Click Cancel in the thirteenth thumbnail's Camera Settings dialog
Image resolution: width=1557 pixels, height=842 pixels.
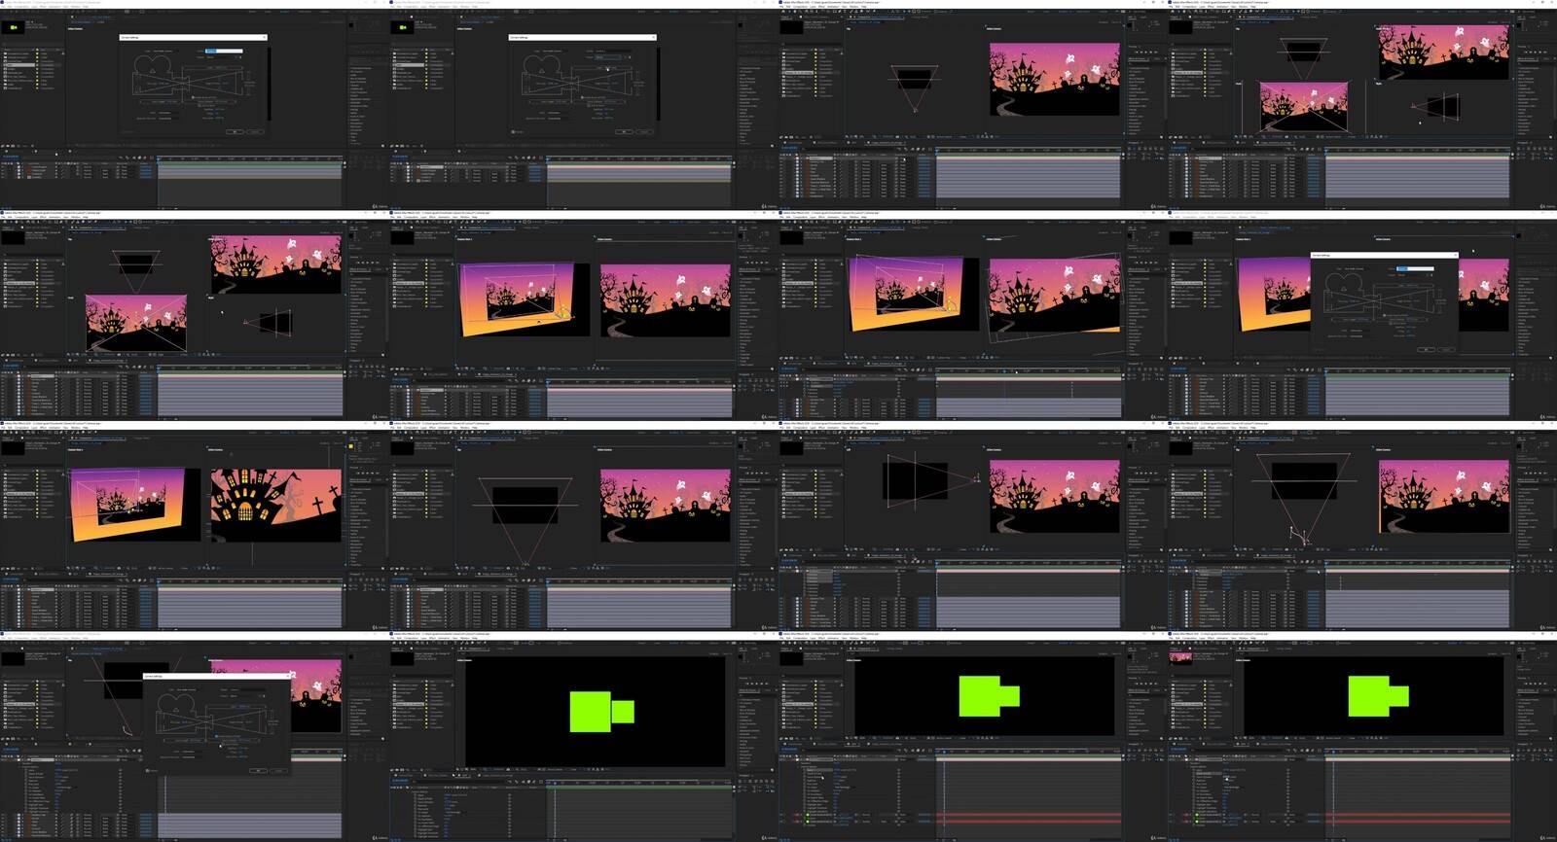pyautogui.click(x=278, y=770)
